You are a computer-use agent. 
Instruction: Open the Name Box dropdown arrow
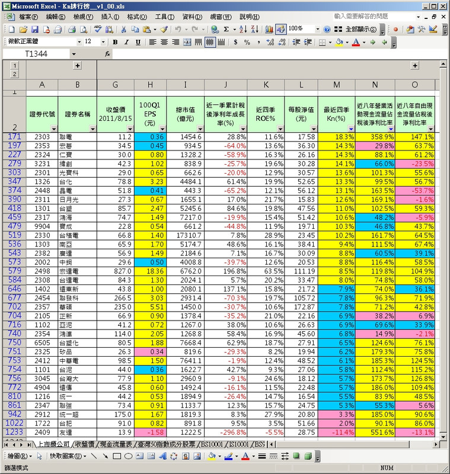pyautogui.click(x=74, y=55)
